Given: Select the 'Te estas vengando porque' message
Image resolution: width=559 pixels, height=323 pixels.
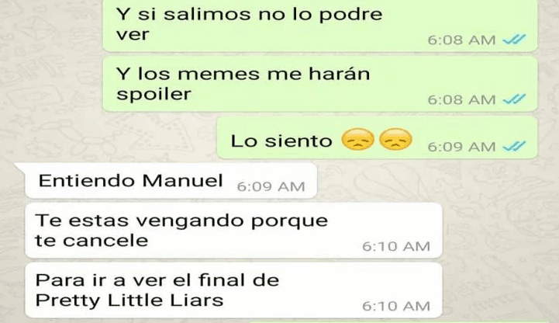Looking at the screenshot, I should [x=233, y=231].
